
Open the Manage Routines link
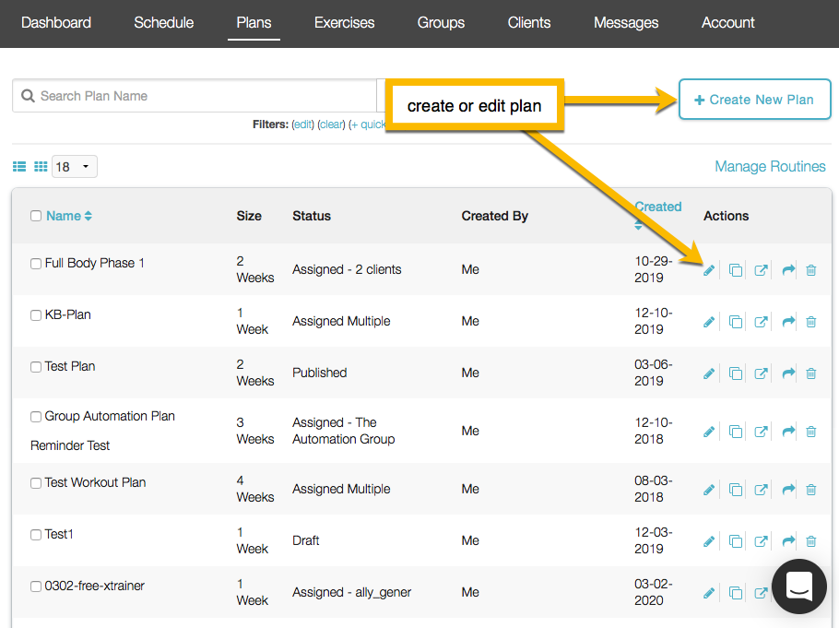[x=770, y=167]
